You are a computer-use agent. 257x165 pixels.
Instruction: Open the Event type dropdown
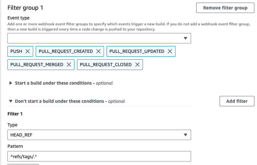(x=99, y=38)
